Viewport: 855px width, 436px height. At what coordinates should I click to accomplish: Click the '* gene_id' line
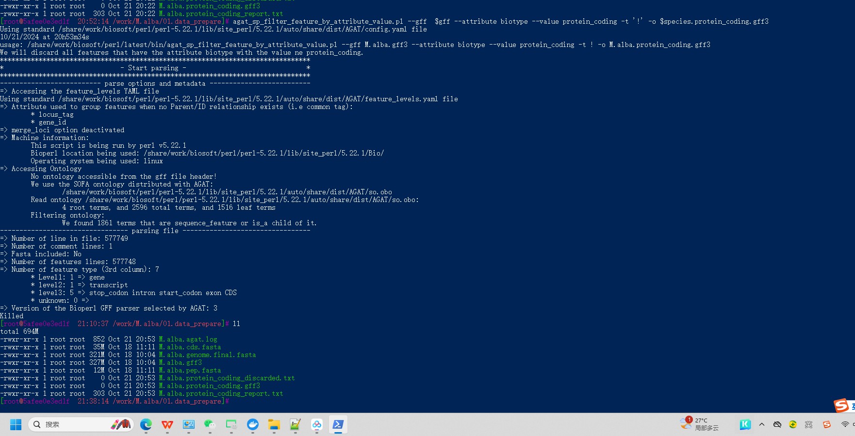point(49,123)
